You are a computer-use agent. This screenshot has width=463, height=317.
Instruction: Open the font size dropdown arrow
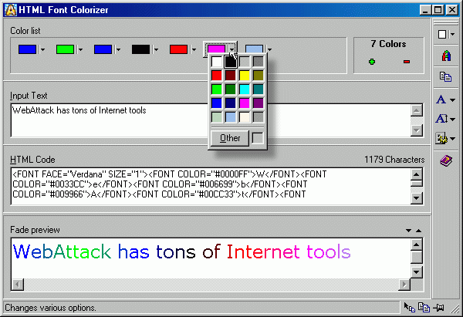pos(452,120)
